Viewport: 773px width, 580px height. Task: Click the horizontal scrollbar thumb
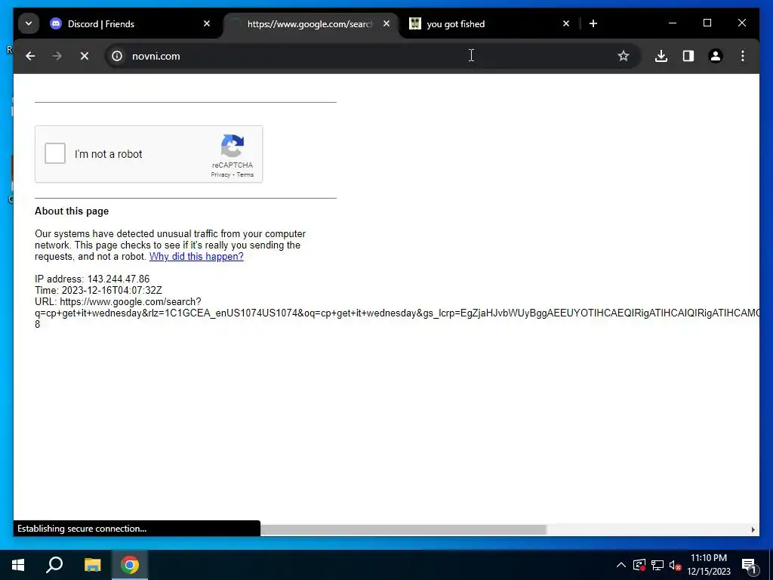click(x=403, y=529)
